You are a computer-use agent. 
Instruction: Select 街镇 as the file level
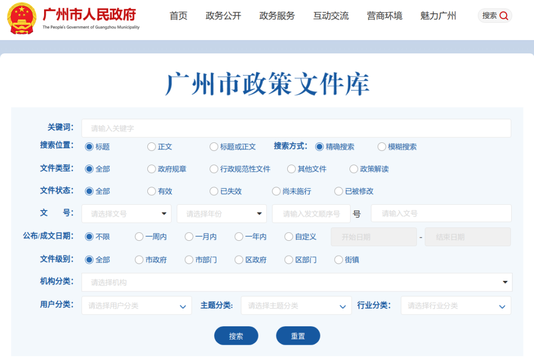339,260
